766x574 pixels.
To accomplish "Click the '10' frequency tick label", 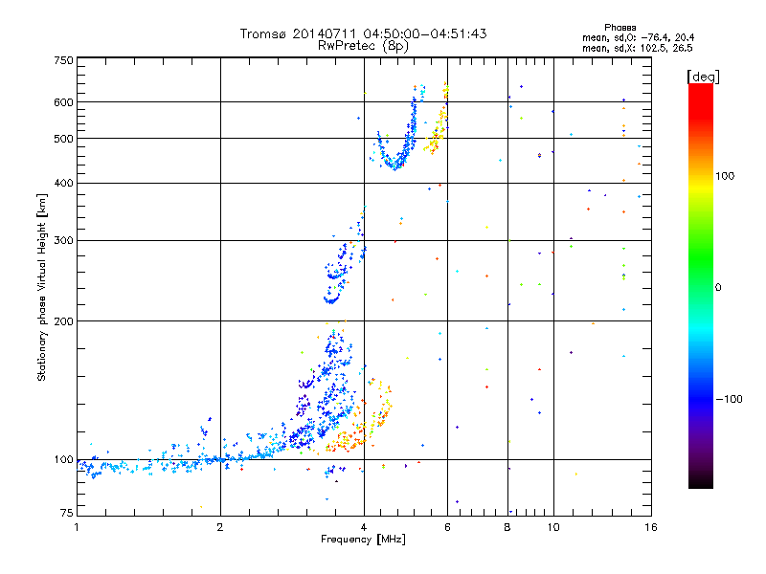I will coord(553,527).
